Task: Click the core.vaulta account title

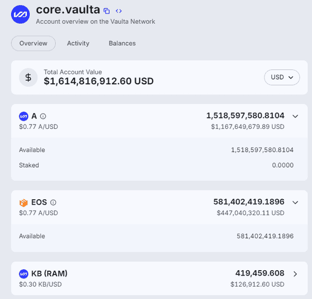Action: tap(68, 10)
